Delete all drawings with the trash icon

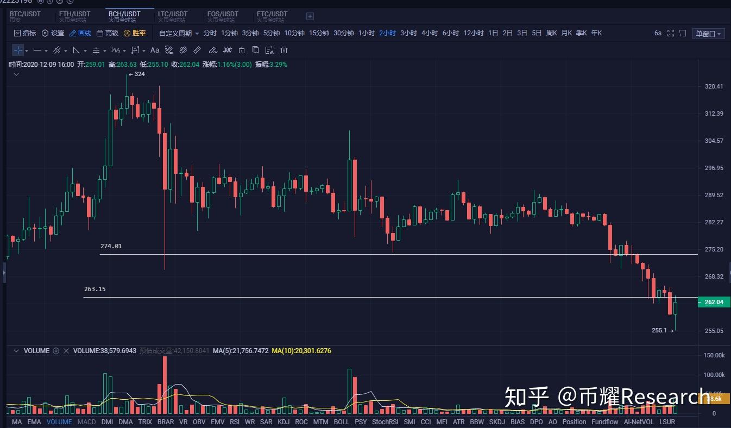(283, 50)
